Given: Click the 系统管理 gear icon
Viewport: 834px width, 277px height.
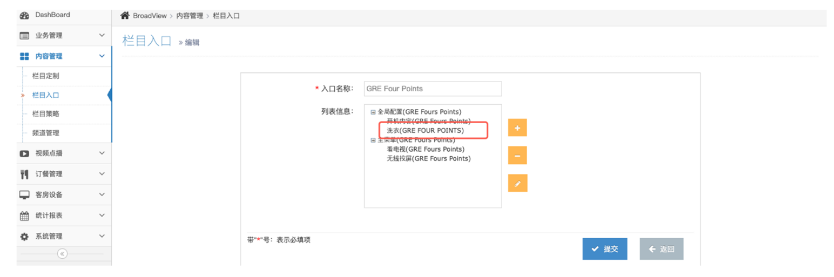Looking at the screenshot, I should coord(25,237).
